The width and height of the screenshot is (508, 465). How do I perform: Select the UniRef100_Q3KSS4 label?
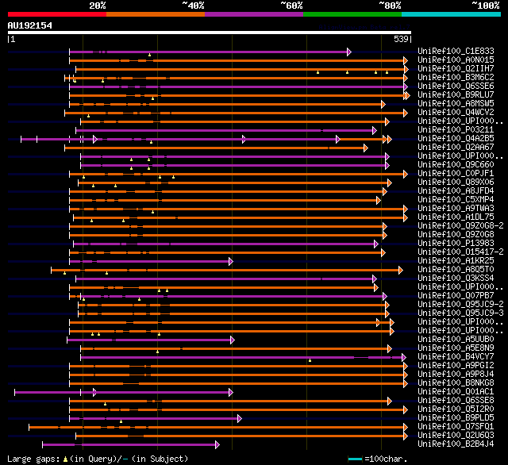point(456,279)
